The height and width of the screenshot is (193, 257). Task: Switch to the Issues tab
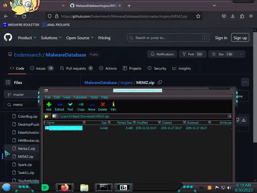(x=42, y=68)
